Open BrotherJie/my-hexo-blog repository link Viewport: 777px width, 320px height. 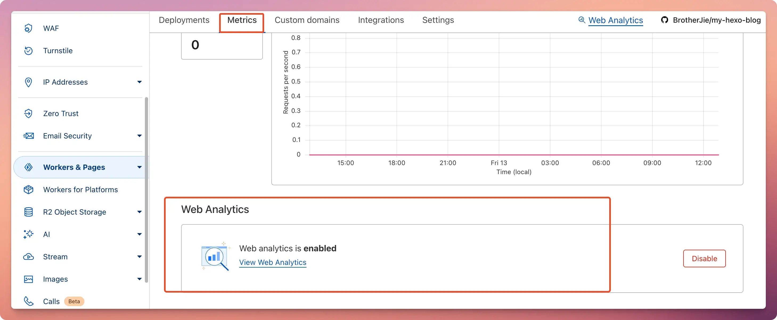(717, 20)
